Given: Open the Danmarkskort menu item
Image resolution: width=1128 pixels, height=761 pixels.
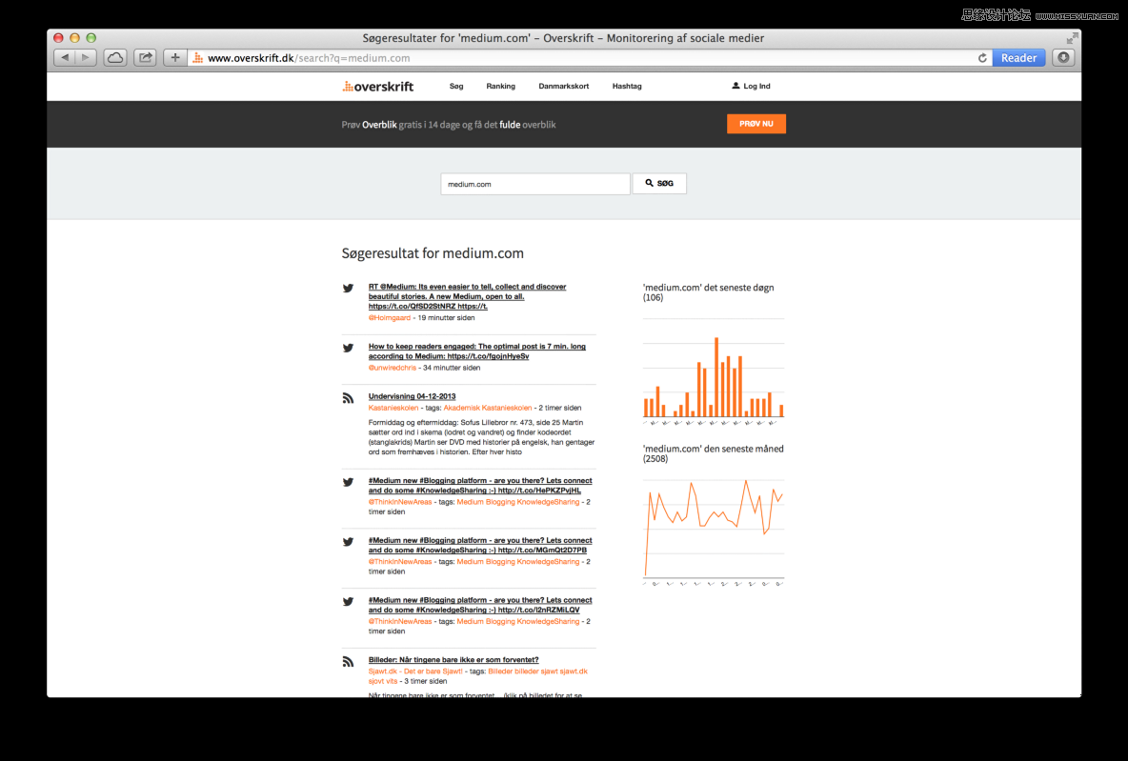Looking at the screenshot, I should tap(563, 86).
